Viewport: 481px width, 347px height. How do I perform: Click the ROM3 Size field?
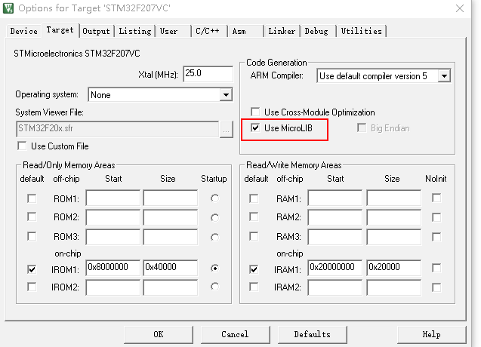pos(171,237)
